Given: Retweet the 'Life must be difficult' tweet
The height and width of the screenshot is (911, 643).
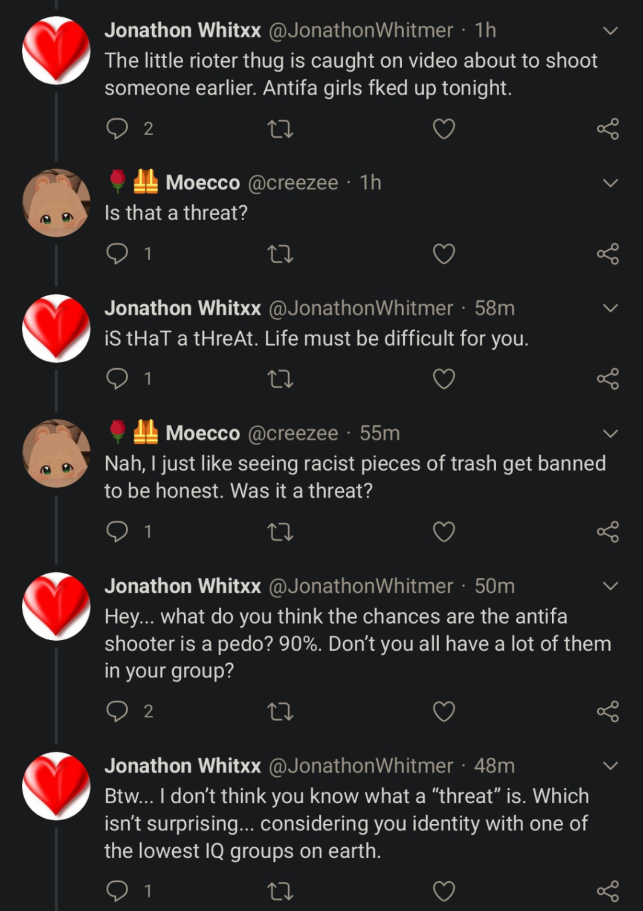Looking at the screenshot, I should tap(280, 379).
